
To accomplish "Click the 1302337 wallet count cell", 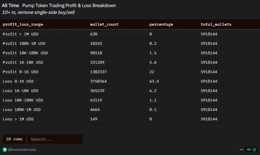I will coord(98,72).
